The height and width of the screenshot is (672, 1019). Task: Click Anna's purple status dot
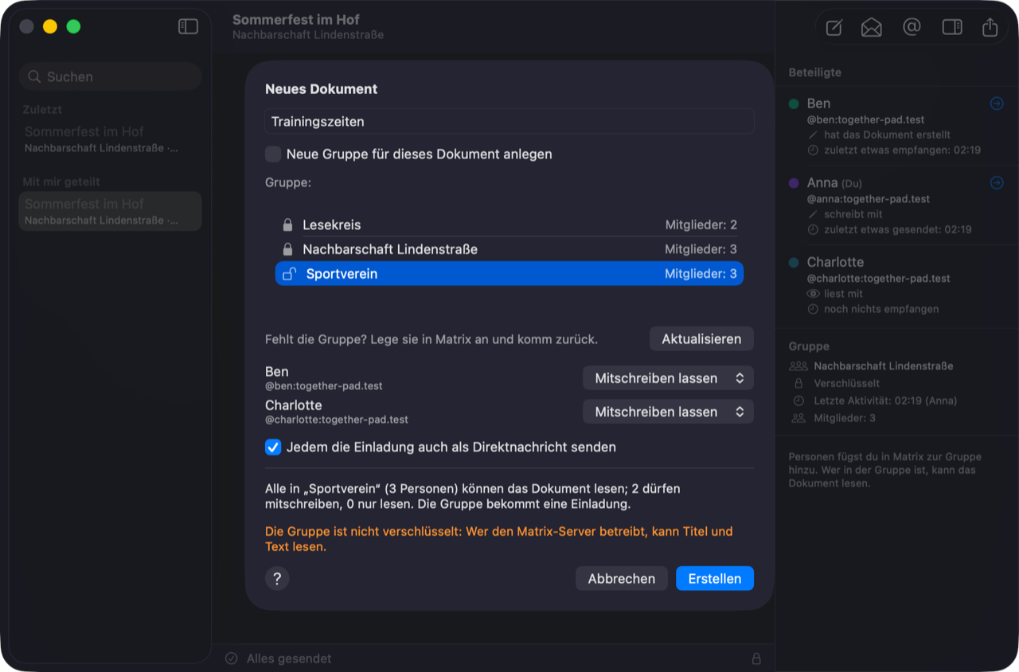click(794, 183)
